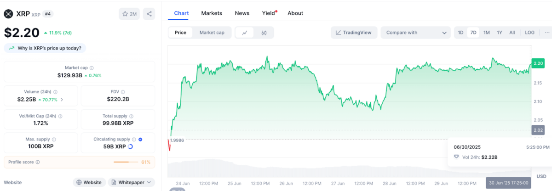Screen dimensions: 552x191
Task: Open the Compare with dropdown
Action: (x=416, y=33)
